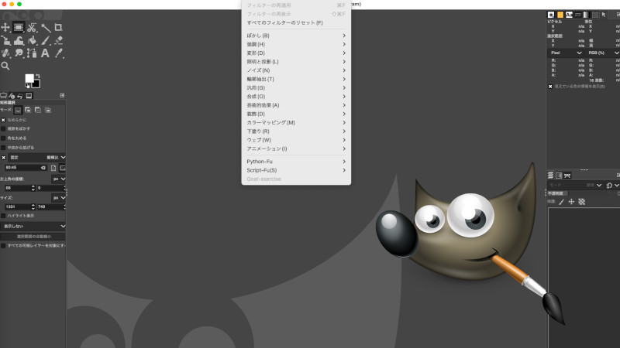Set selection mode to Intersect
This screenshot has width=620, height=348.
click(48, 110)
